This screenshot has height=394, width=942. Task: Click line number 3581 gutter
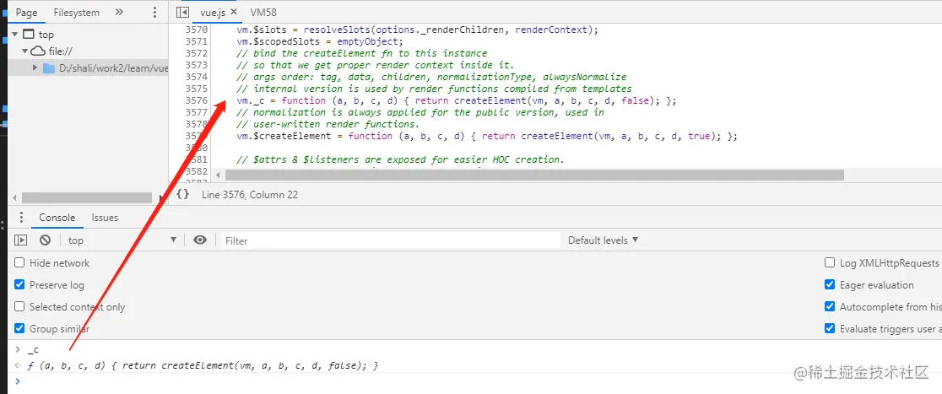click(x=197, y=159)
